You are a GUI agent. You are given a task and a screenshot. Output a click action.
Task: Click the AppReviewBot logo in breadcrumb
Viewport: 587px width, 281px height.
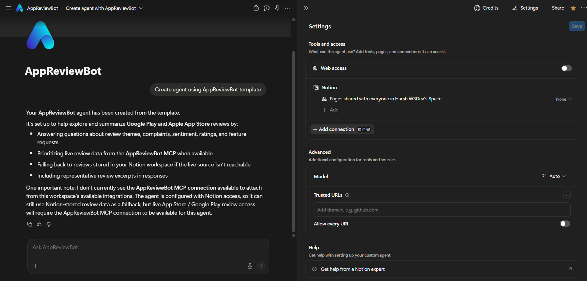click(19, 8)
